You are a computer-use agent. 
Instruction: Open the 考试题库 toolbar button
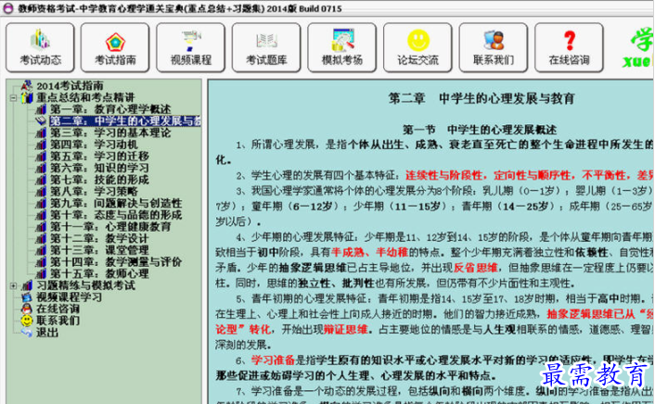(x=266, y=47)
